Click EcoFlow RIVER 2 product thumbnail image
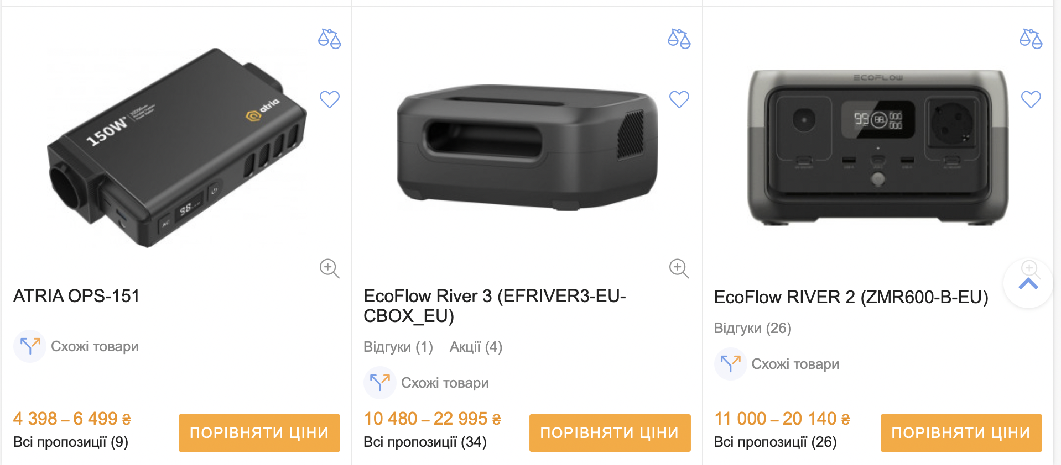 [x=878, y=147]
